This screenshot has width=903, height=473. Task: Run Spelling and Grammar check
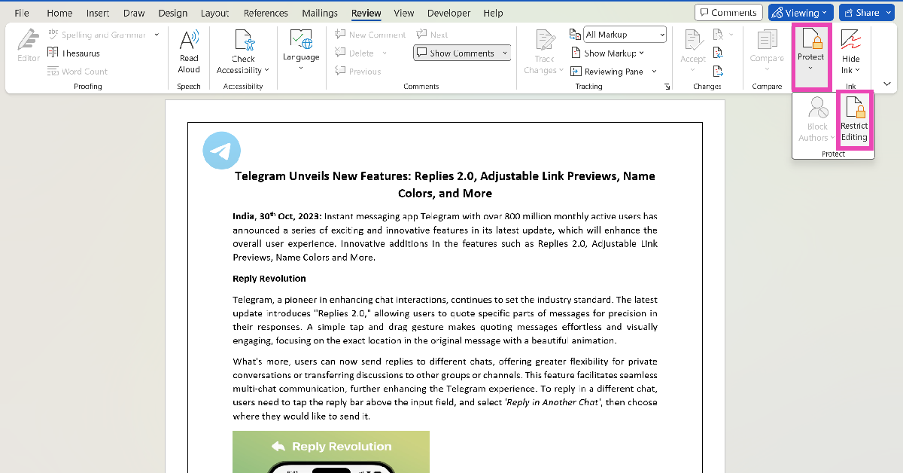98,35
